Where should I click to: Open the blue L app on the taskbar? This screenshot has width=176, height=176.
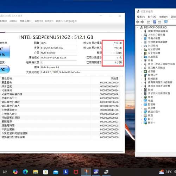pyautogui.click(x=66, y=172)
